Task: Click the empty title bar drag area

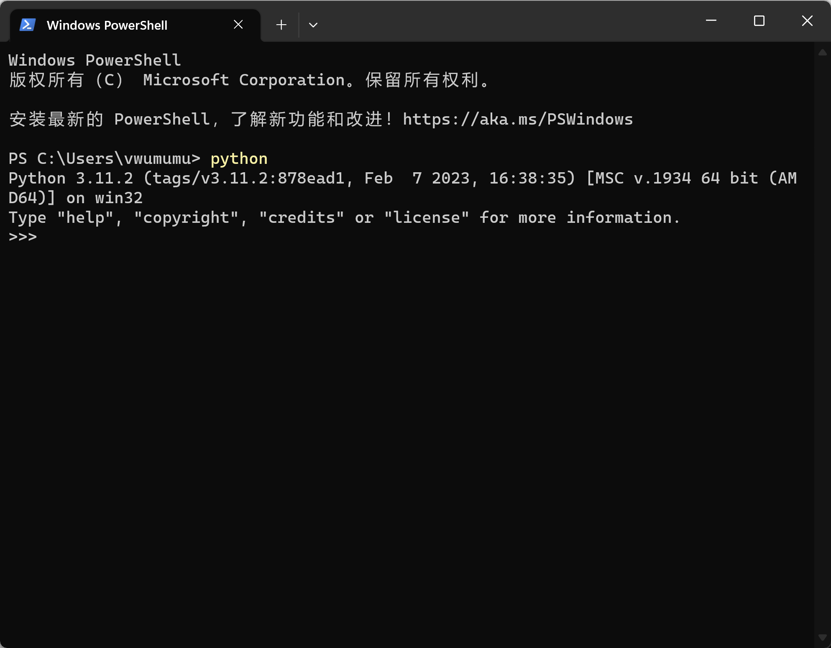Action: (x=502, y=21)
